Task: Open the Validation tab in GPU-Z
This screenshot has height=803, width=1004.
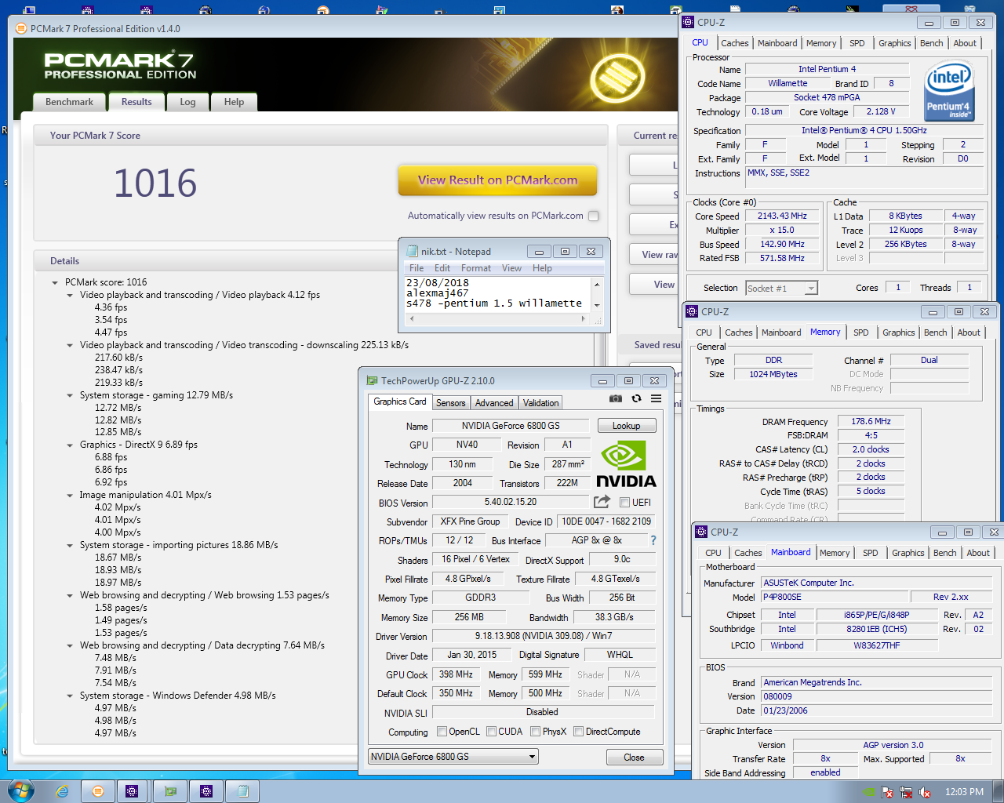Action: 541,403
